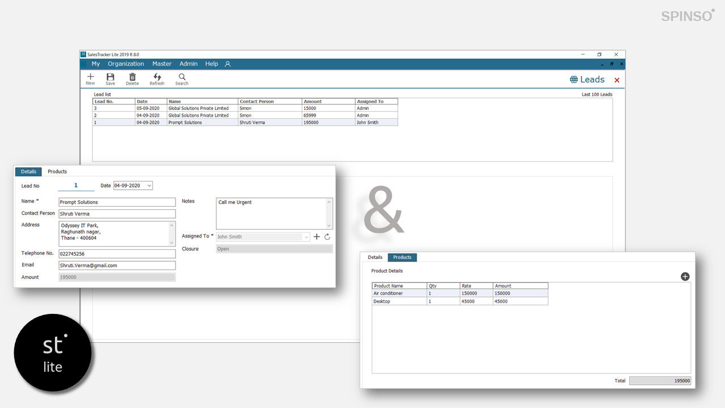The height and width of the screenshot is (408, 725).
Task: Close the Leads panel with red X
Action: (617, 80)
